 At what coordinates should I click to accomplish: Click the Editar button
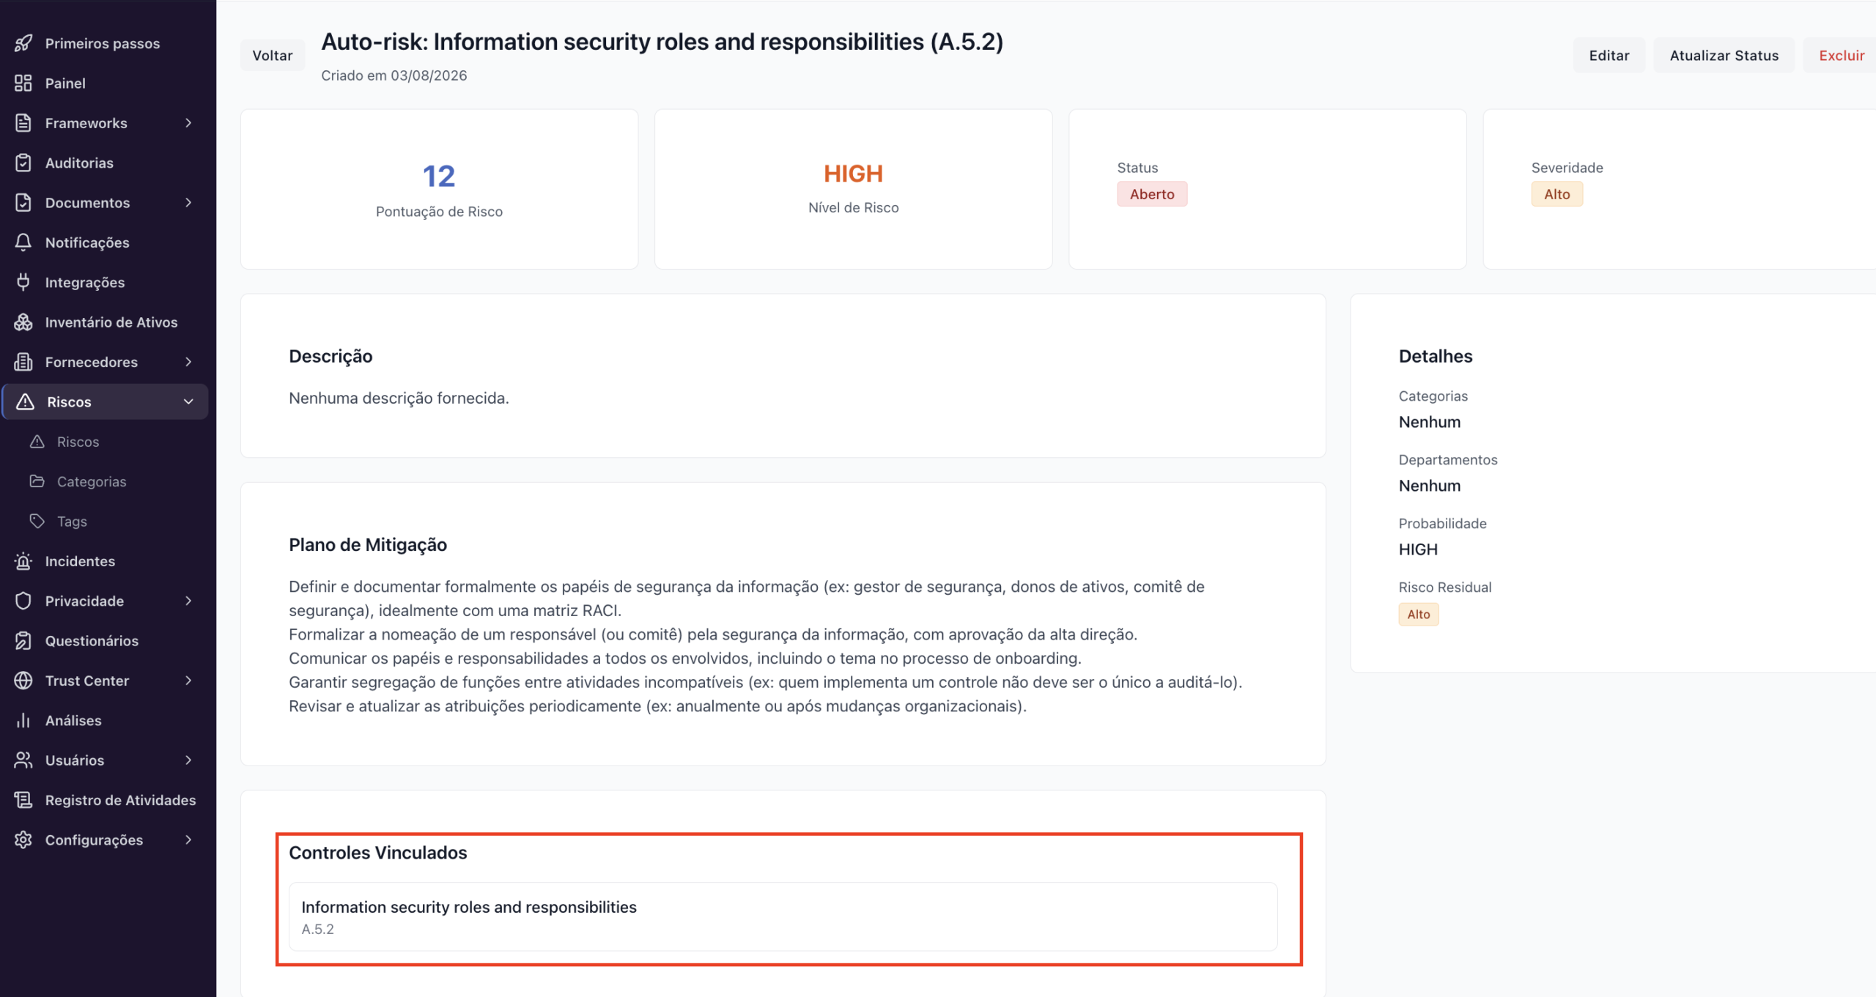[x=1609, y=56]
